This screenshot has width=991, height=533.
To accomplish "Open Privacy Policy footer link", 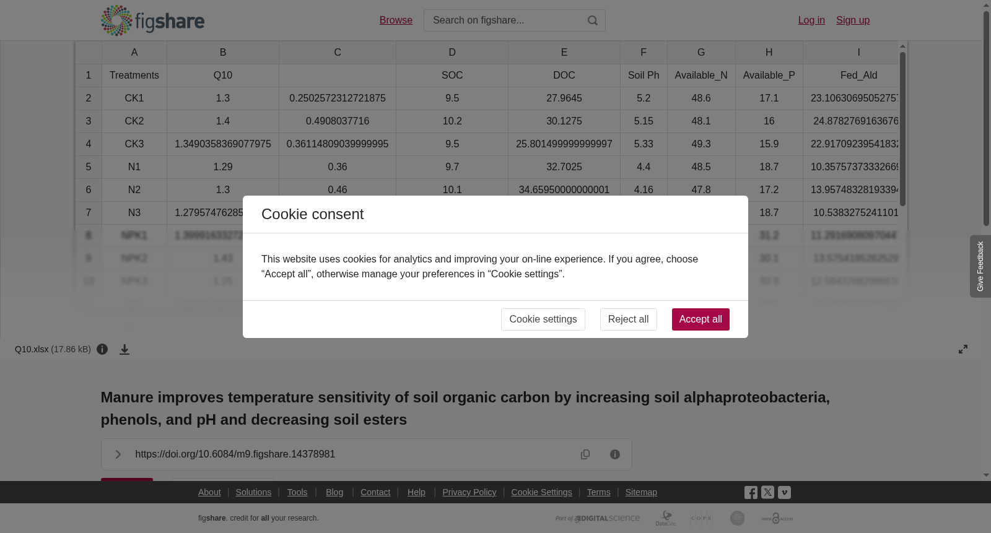I will pos(469,492).
